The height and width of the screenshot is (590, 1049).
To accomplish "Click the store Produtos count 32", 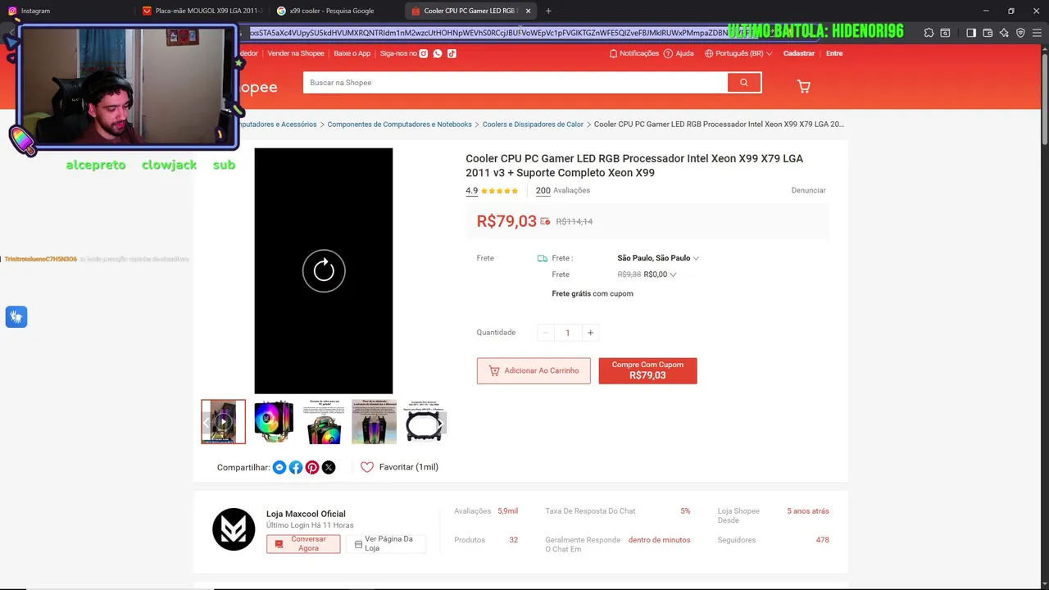I will (513, 540).
